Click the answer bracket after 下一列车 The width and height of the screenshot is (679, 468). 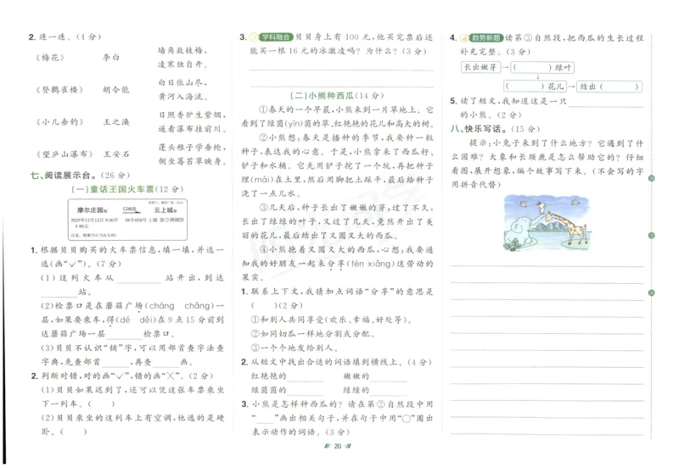coord(101,404)
